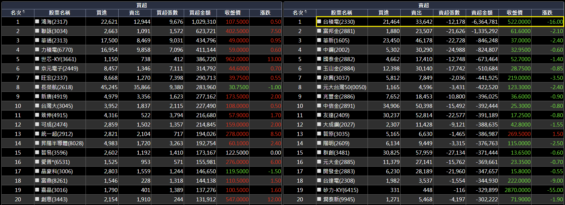This screenshot has width=565, height=205.
Task: Open stock 晶豪科(3006)
Action: 57,171
